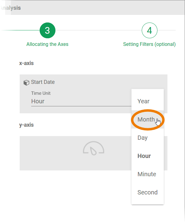Click the gauge icon in y-axis area
The image size is (185, 223).
pyautogui.click(x=94, y=149)
